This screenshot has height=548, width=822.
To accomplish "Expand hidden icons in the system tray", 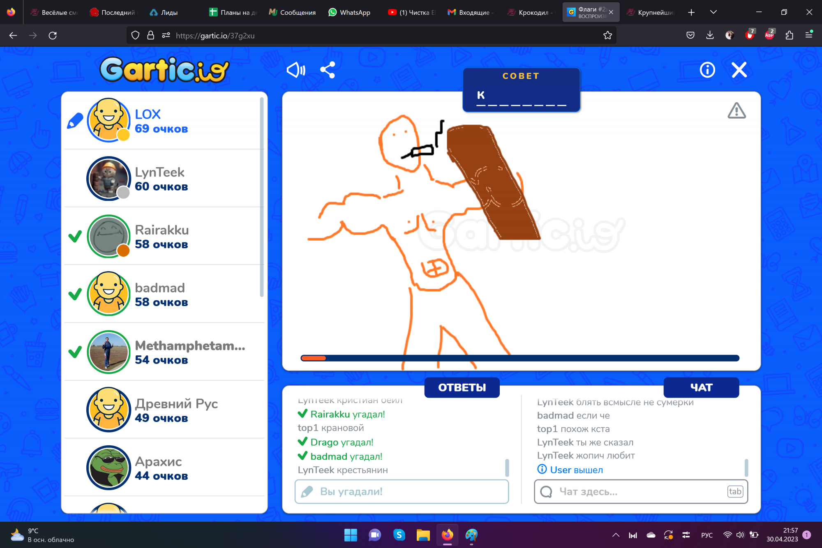I will [x=616, y=535].
